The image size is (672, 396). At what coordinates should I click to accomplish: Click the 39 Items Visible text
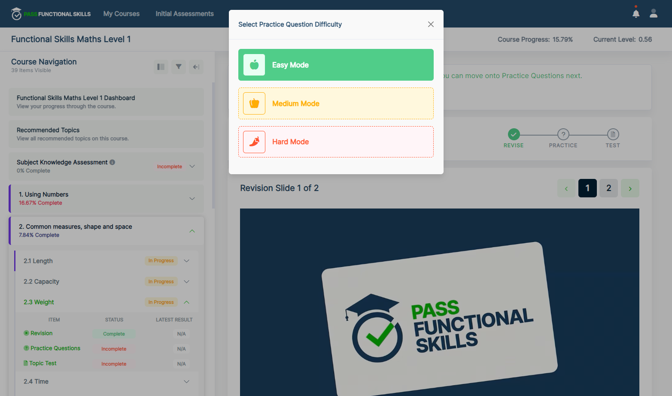31,70
